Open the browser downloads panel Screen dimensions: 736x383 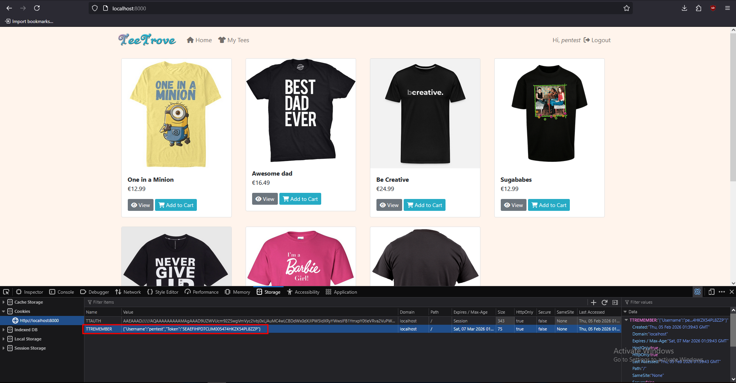(684, 8)
